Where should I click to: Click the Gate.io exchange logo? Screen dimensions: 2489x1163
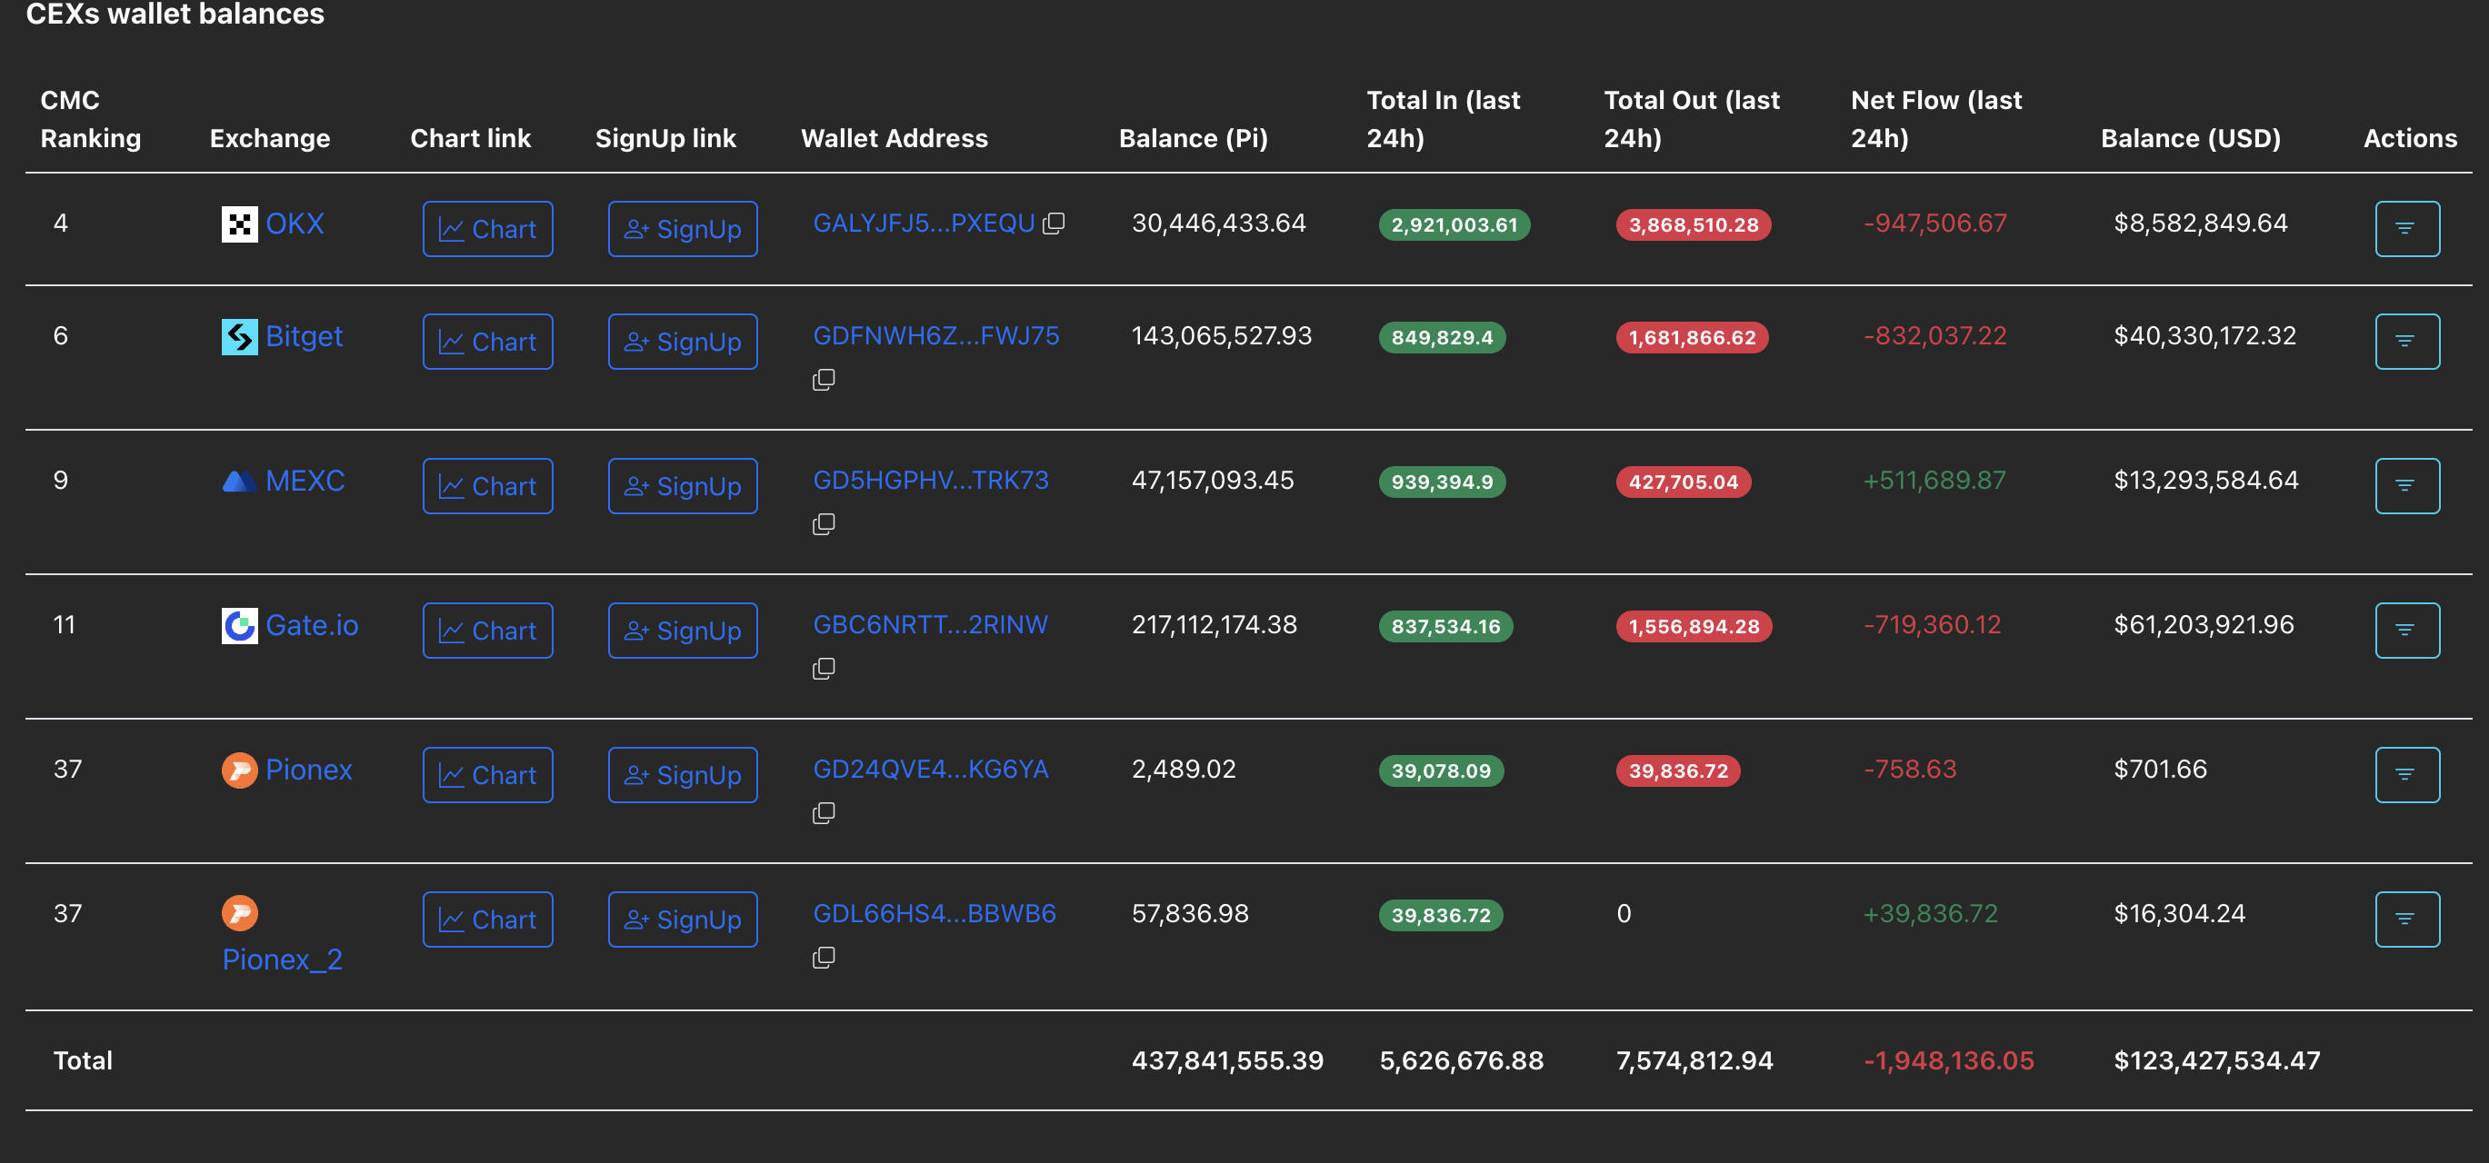240,626
